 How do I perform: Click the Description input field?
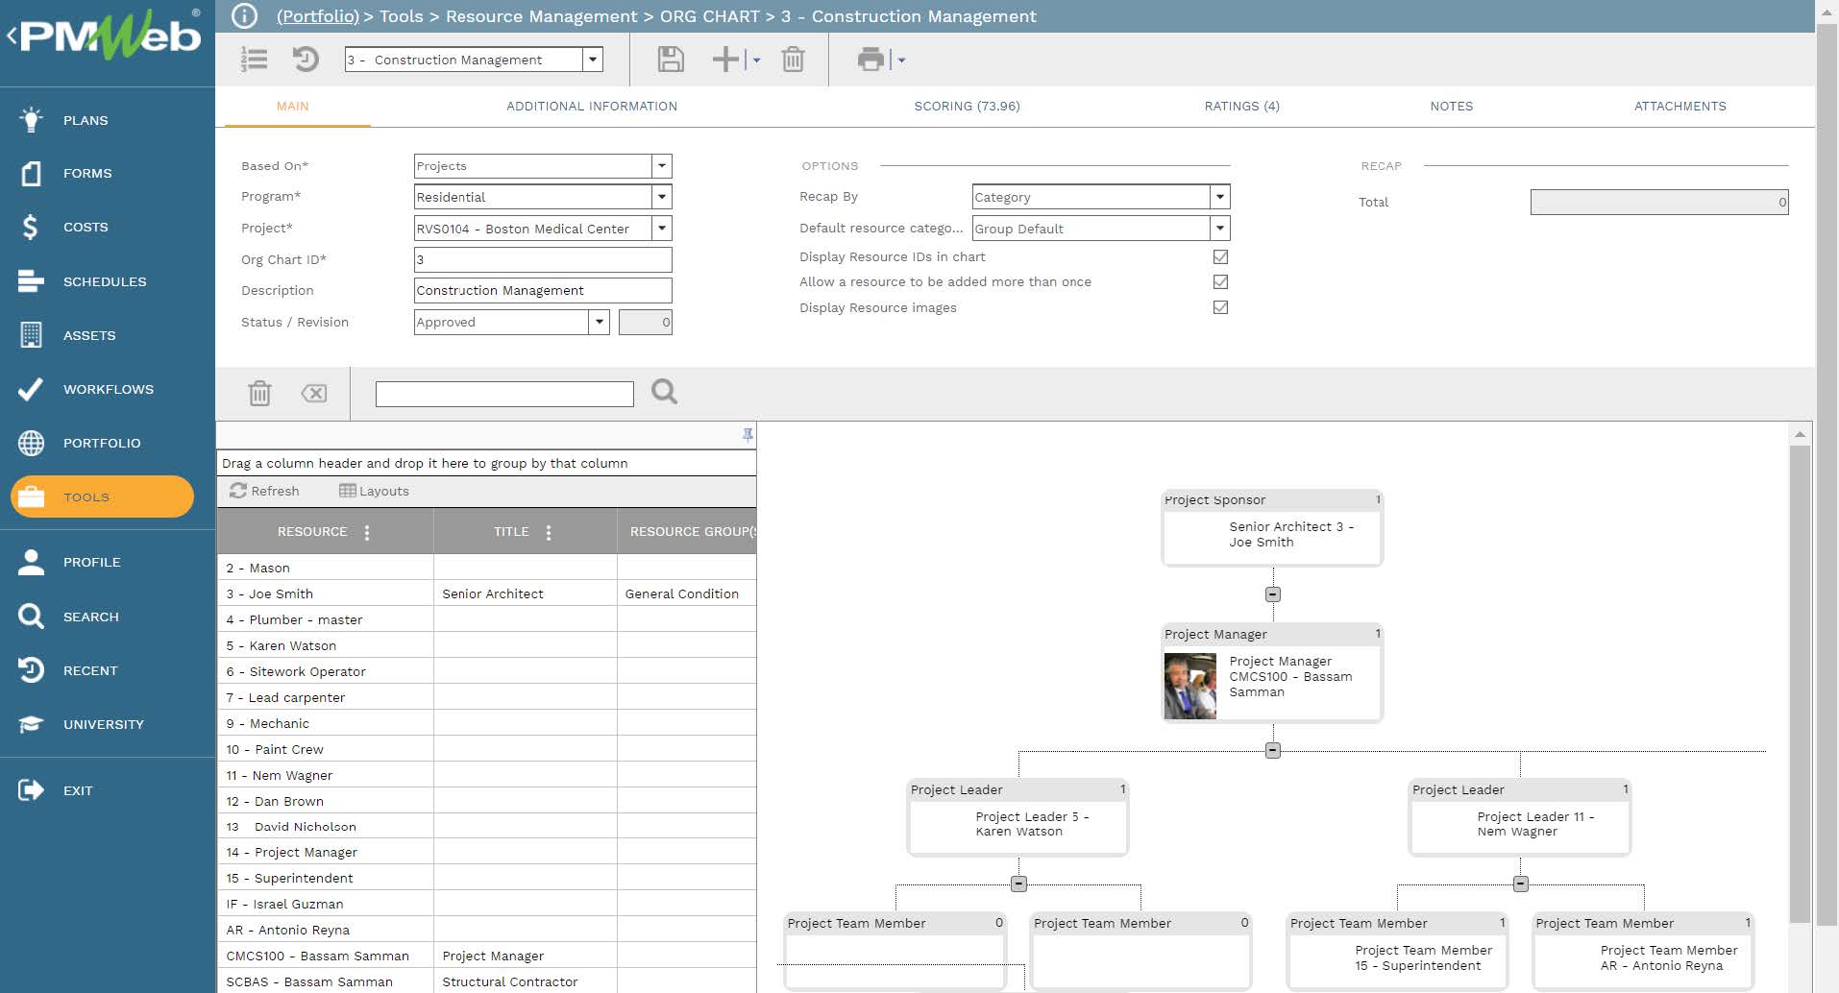[542, 290]
